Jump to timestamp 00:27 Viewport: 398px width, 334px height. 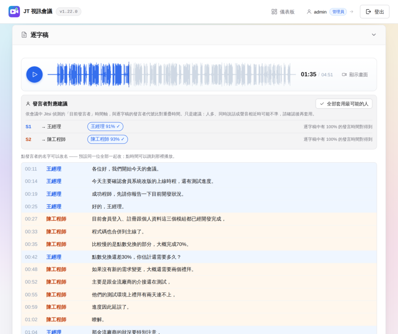tap(31, 219)
